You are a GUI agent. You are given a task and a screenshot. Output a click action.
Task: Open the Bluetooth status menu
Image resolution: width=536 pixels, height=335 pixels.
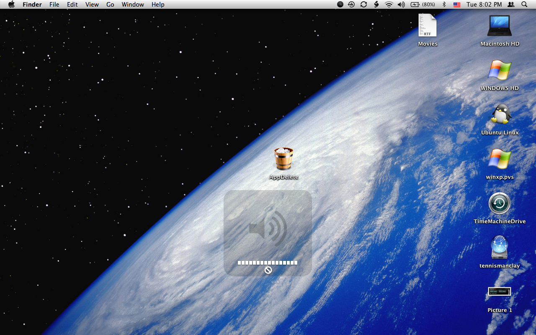pos(444,5)
